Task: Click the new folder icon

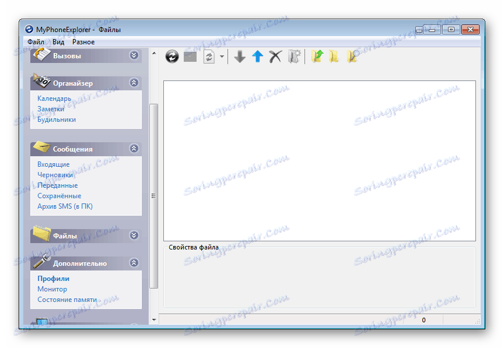Action: pos(334,56)
